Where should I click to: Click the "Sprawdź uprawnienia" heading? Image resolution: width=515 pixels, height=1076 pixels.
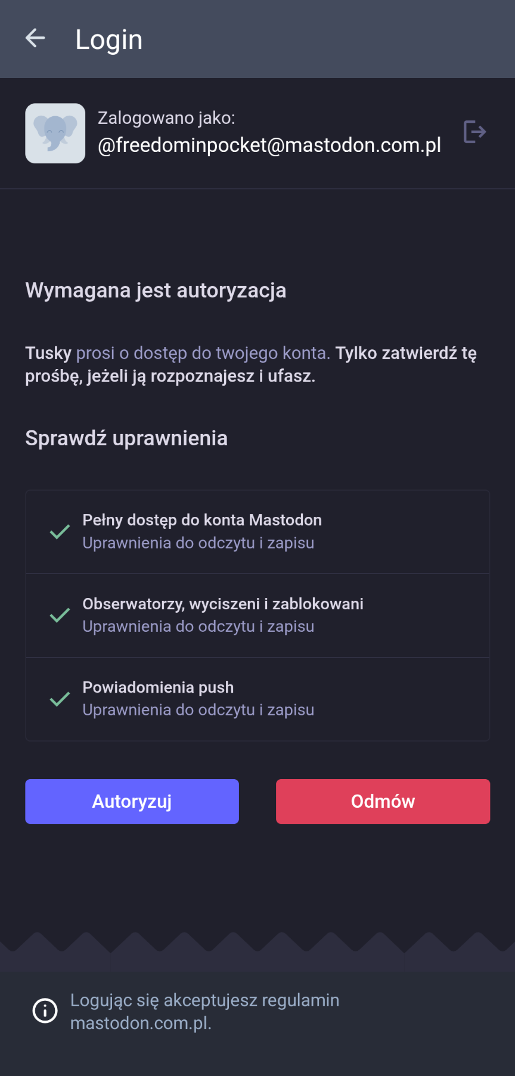126,438
